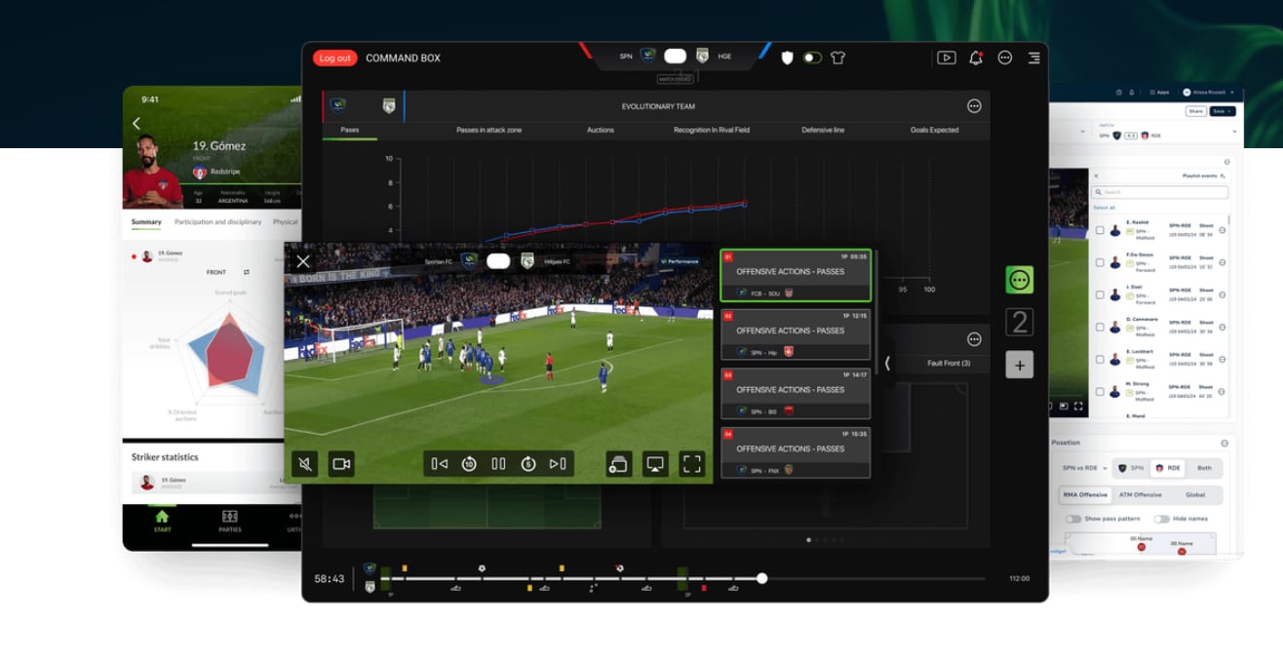Screen dimensions: 1283x662
Task: Open the Goals Expected tab
Action: 934,130
